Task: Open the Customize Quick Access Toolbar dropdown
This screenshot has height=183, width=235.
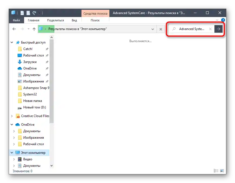Action: 39,13
